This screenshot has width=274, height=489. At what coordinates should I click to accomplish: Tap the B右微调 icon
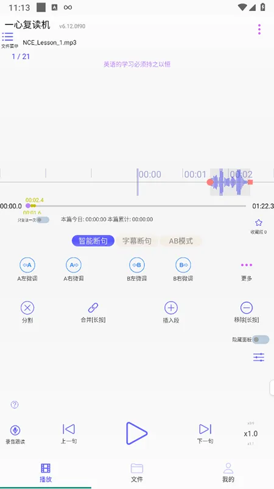click(x=183, y=265)
